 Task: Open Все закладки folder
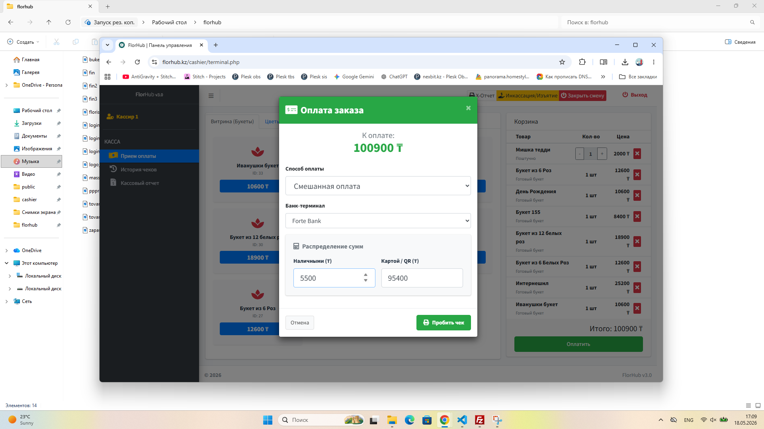point(638,77)
